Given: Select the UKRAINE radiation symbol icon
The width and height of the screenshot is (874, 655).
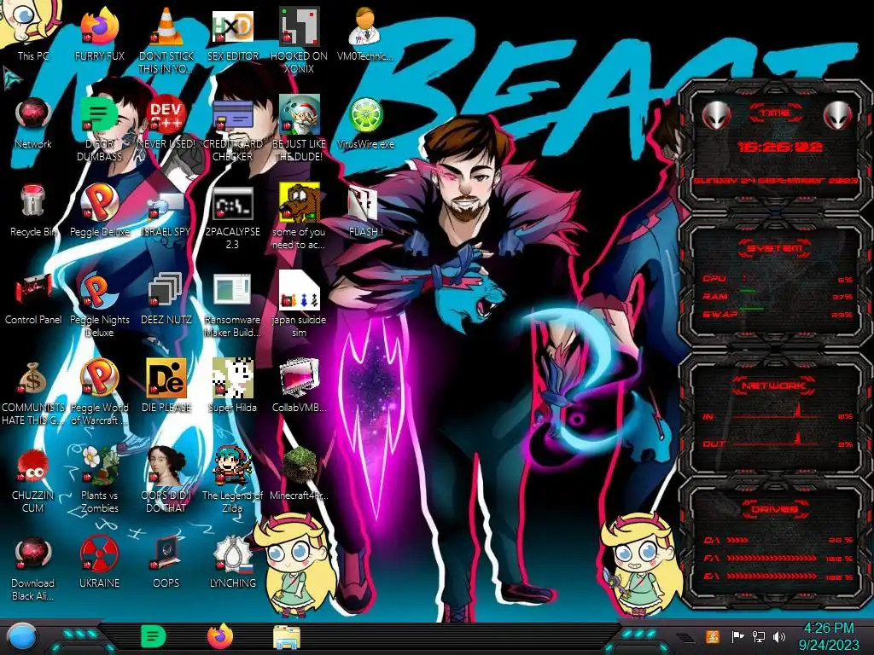Looking at the screenshot, I should [x=99, y=554].
